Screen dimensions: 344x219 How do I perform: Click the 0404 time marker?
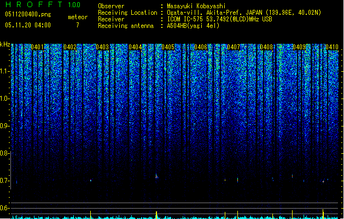point(135,47)
